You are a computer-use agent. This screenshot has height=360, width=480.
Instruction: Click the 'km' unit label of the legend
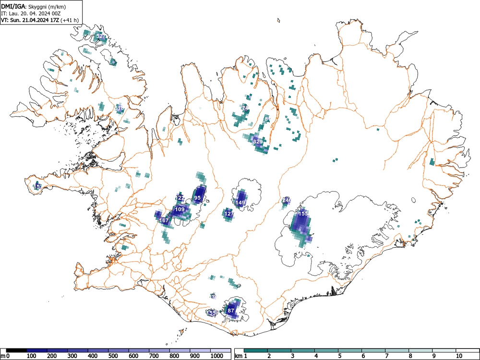[239, 356]
